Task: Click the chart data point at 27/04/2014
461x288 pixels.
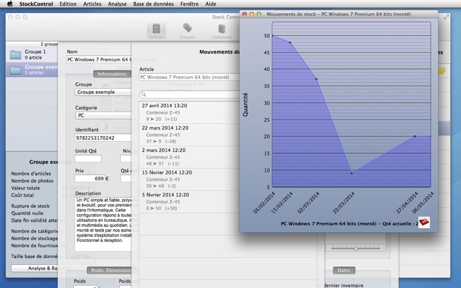Action: tap(415, 136)
